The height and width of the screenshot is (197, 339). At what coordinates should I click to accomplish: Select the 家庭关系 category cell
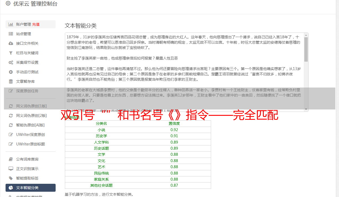[101, 179]
